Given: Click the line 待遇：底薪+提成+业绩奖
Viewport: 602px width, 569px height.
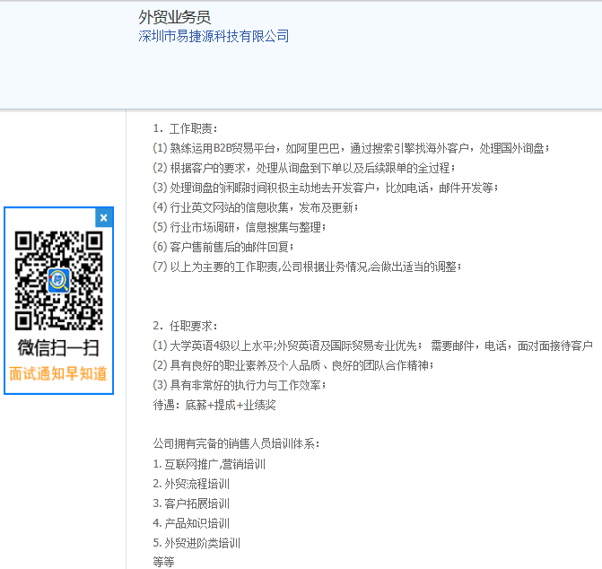Looking at the screenshot, I should [x=214, y=405].
